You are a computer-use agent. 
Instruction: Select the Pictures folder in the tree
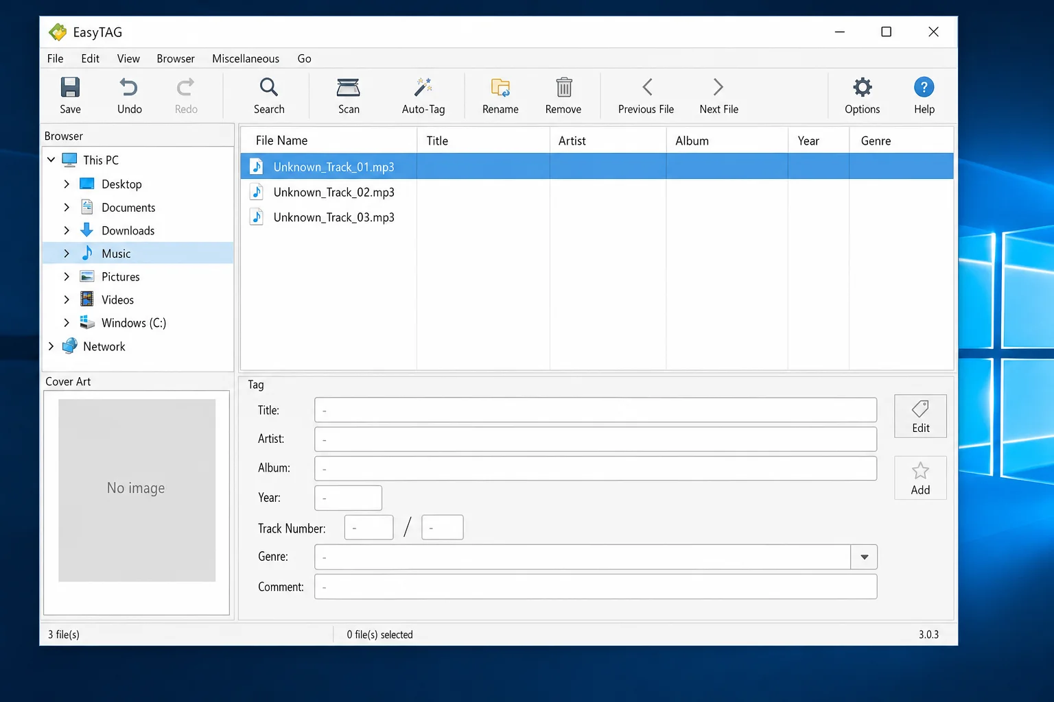(120, 277)
